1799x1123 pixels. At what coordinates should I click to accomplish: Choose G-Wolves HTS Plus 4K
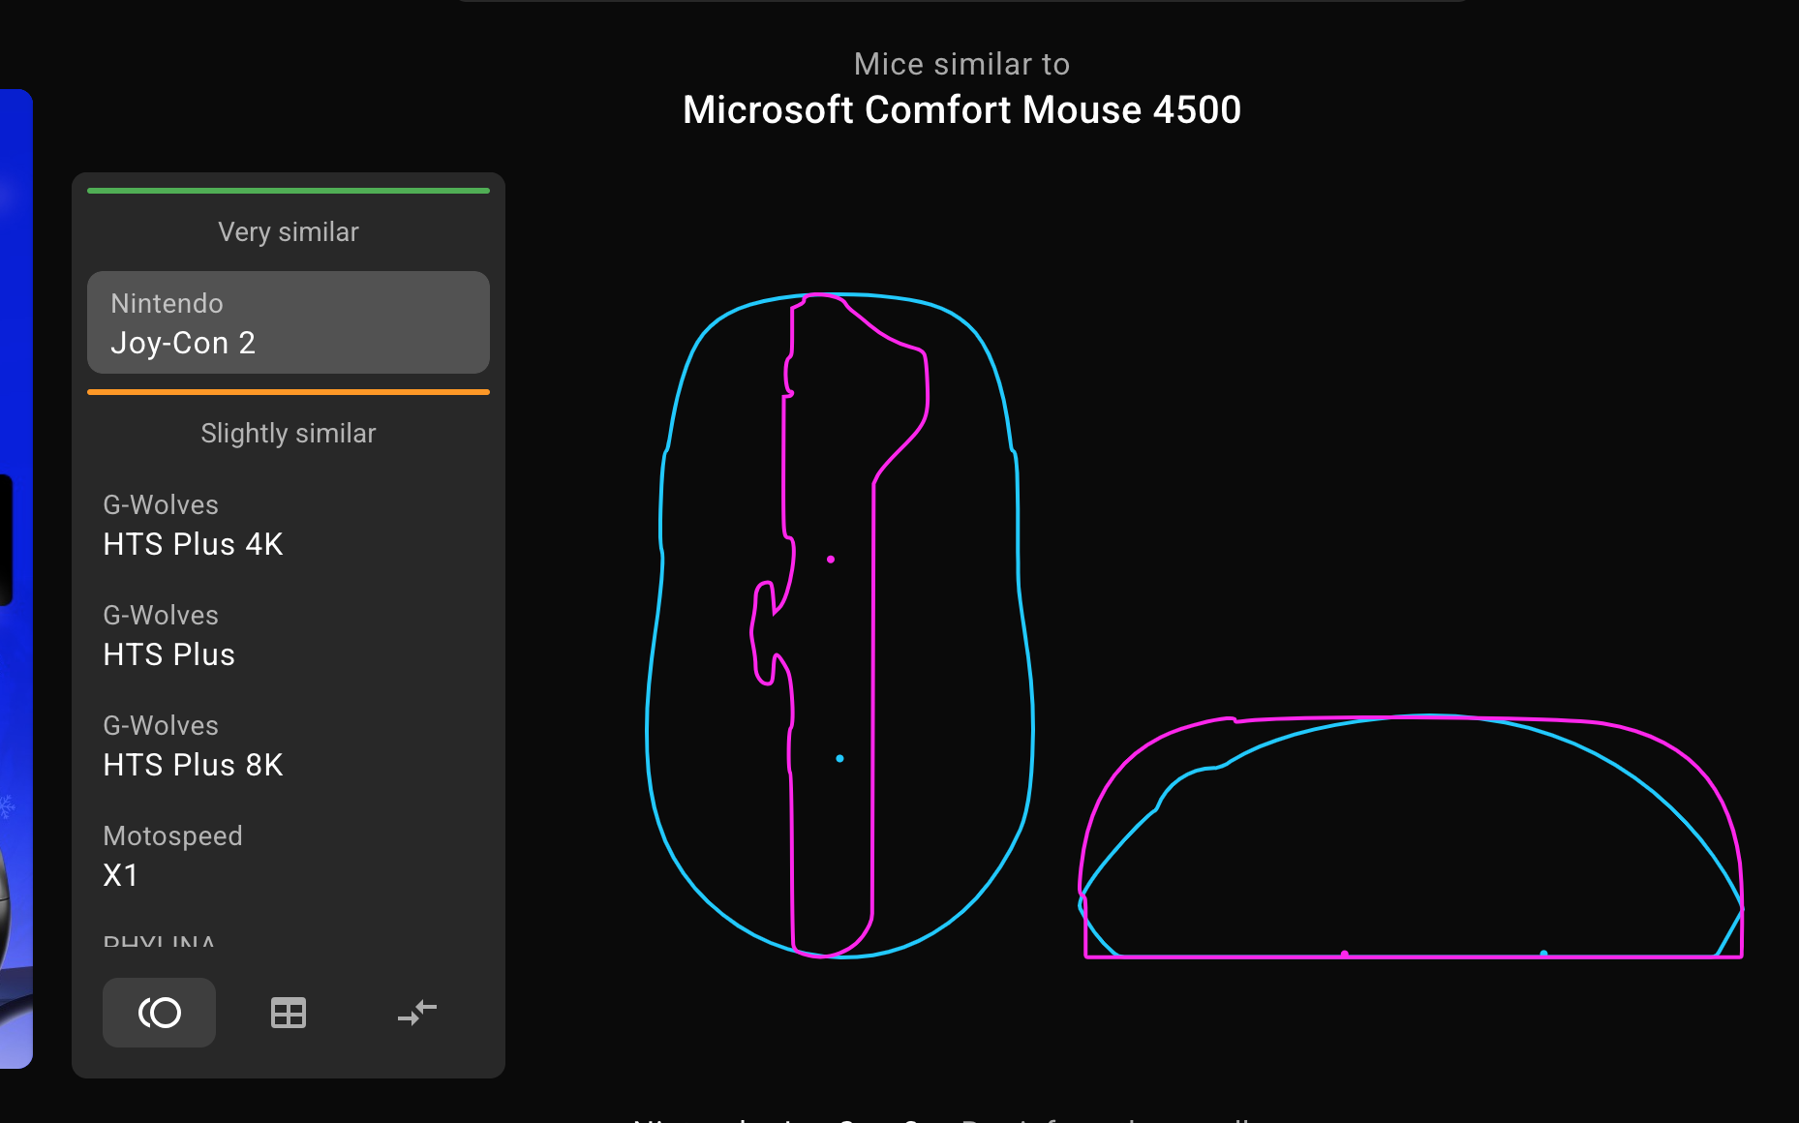(289, 525)
